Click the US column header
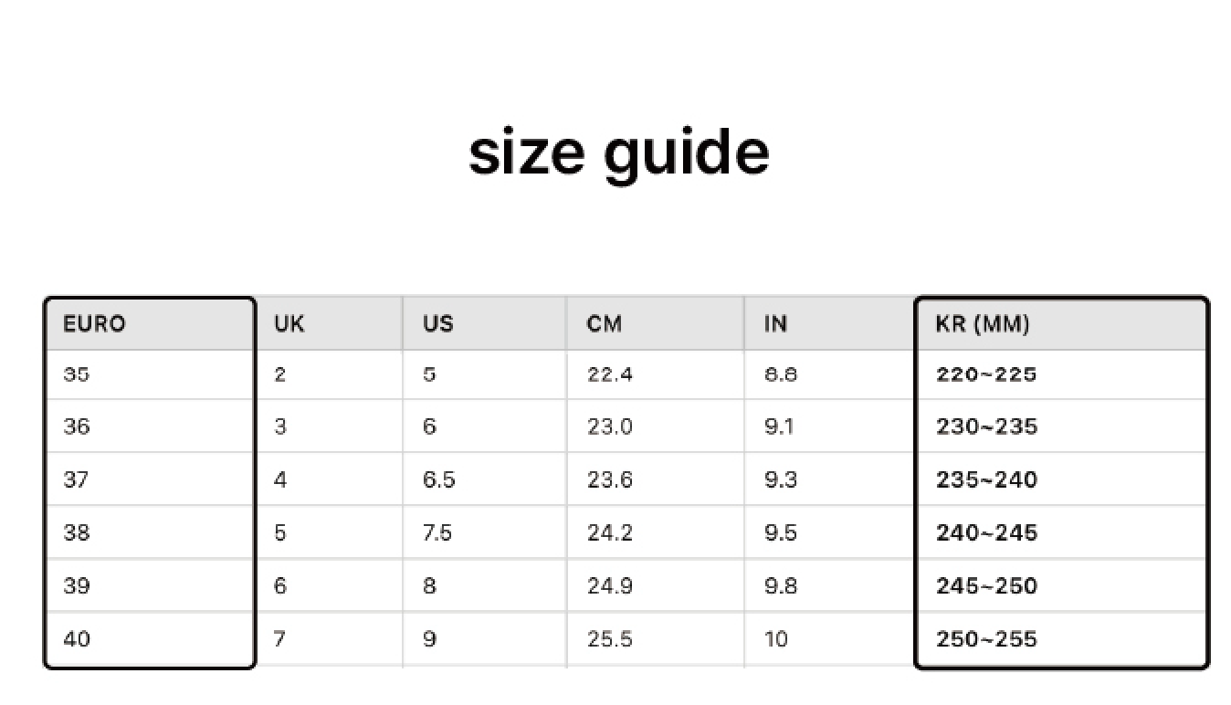The image size is (1231, 705). [437, 324]
